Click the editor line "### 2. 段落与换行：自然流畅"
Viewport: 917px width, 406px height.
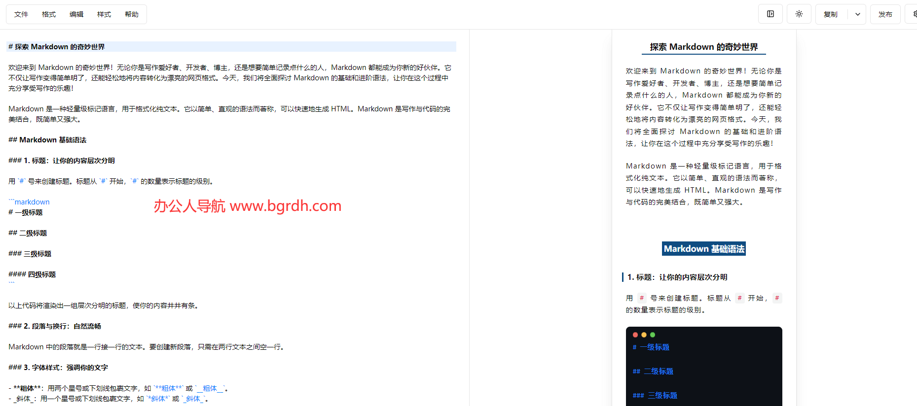coord(55,326)
